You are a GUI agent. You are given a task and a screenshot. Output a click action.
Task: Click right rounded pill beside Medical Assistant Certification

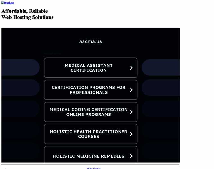coord(160,68)
